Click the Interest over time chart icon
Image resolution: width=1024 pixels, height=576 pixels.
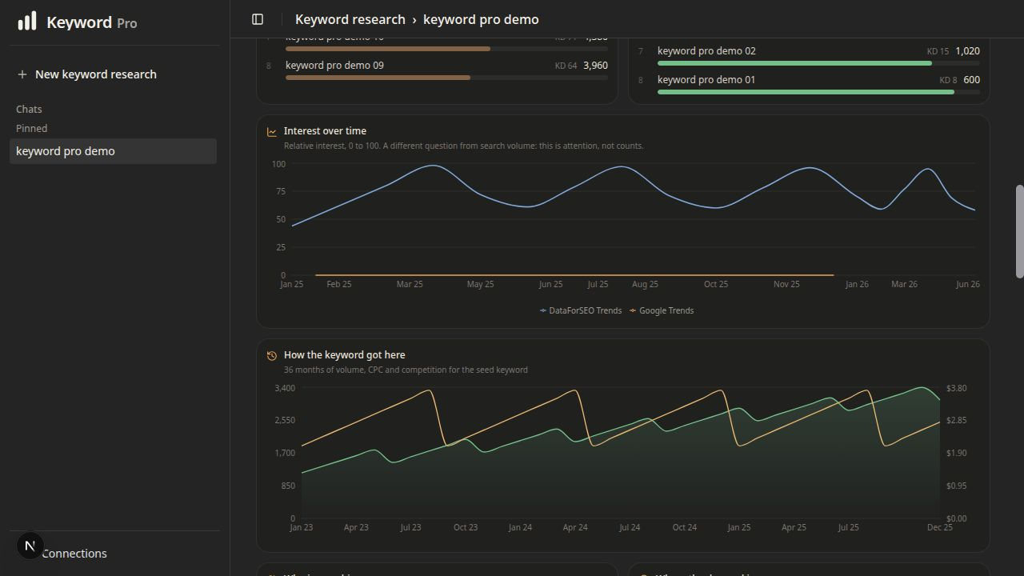point(272,132)
